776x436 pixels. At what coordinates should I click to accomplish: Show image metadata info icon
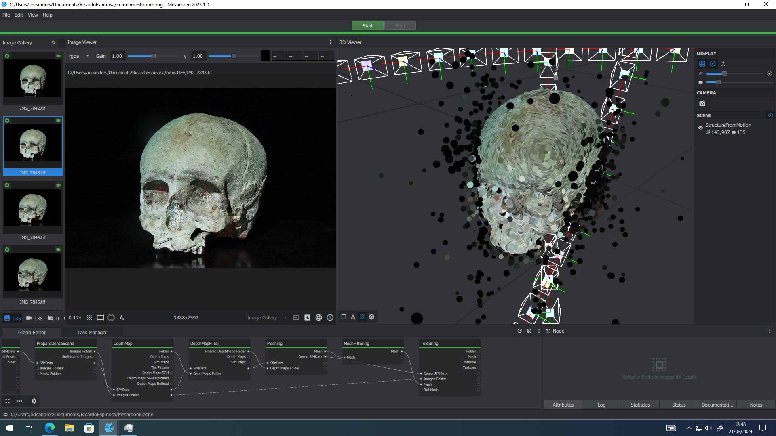coord(330,318)
